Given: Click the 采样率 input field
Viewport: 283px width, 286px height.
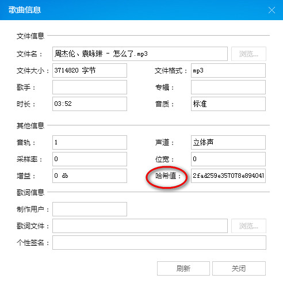Looking at the screenshot, I should [90, 159].
